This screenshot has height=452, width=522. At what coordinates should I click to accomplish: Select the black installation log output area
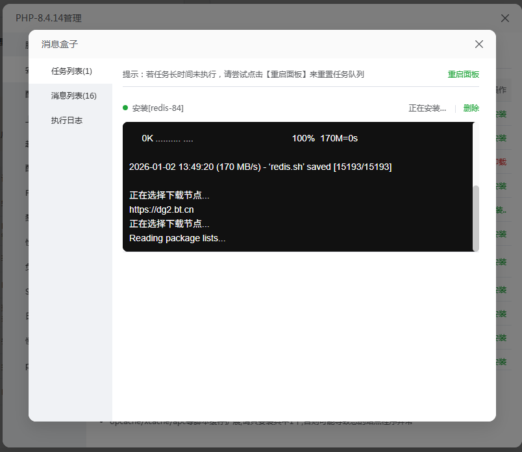point(299,188)
